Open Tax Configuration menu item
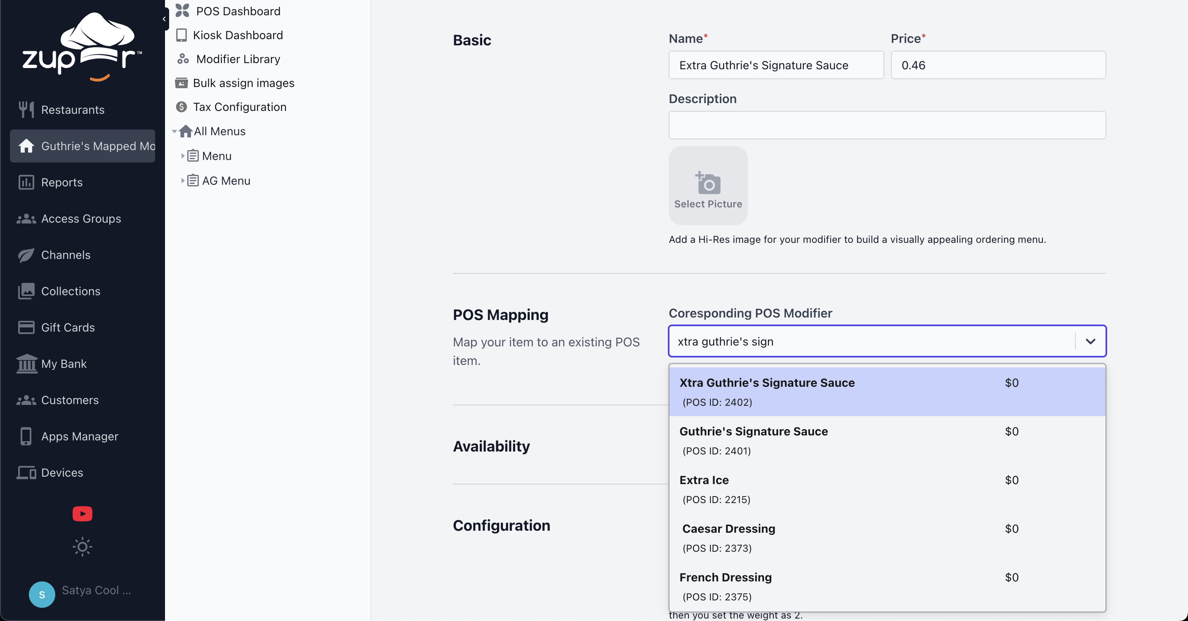 (x=239, y=107)
